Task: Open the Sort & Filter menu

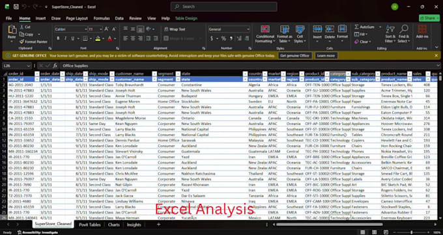Action: click(390, 35)
